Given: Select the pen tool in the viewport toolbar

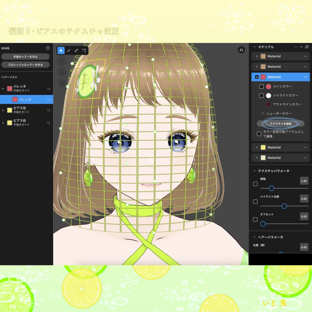Looking at the screenshot, I should (x=69, y=50).
